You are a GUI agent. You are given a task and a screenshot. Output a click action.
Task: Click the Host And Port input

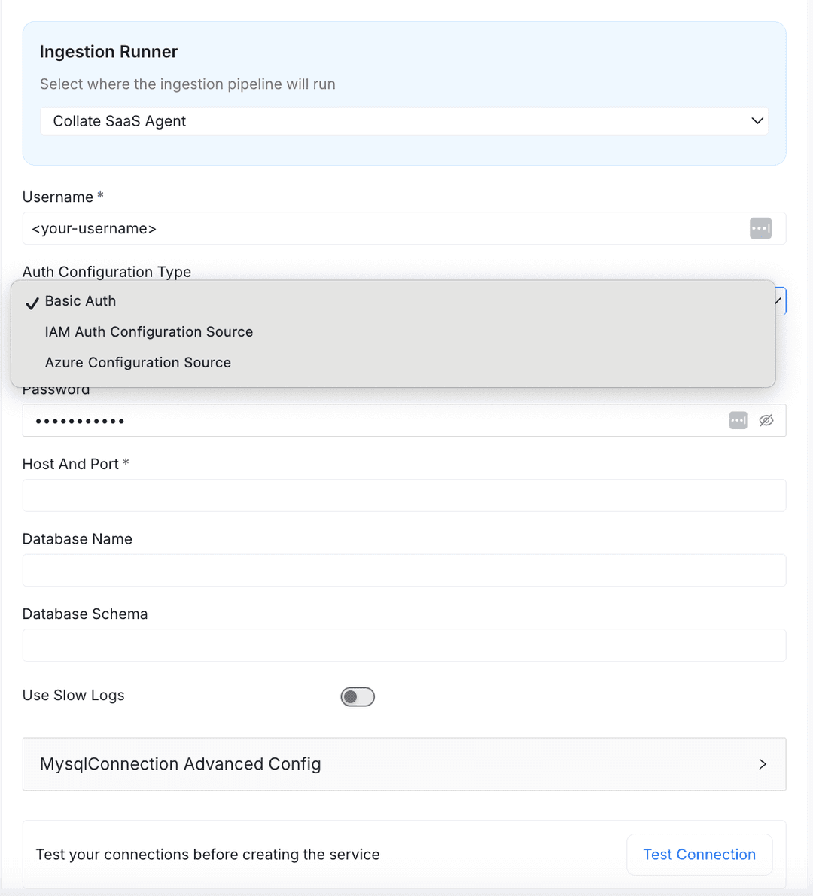click(x=403, y=495)
